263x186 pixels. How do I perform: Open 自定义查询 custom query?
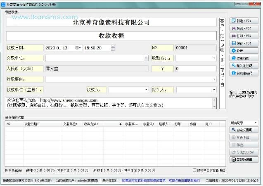[x=244, y=130]
